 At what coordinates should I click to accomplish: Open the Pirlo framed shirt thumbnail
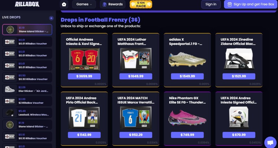pos(84,118)
